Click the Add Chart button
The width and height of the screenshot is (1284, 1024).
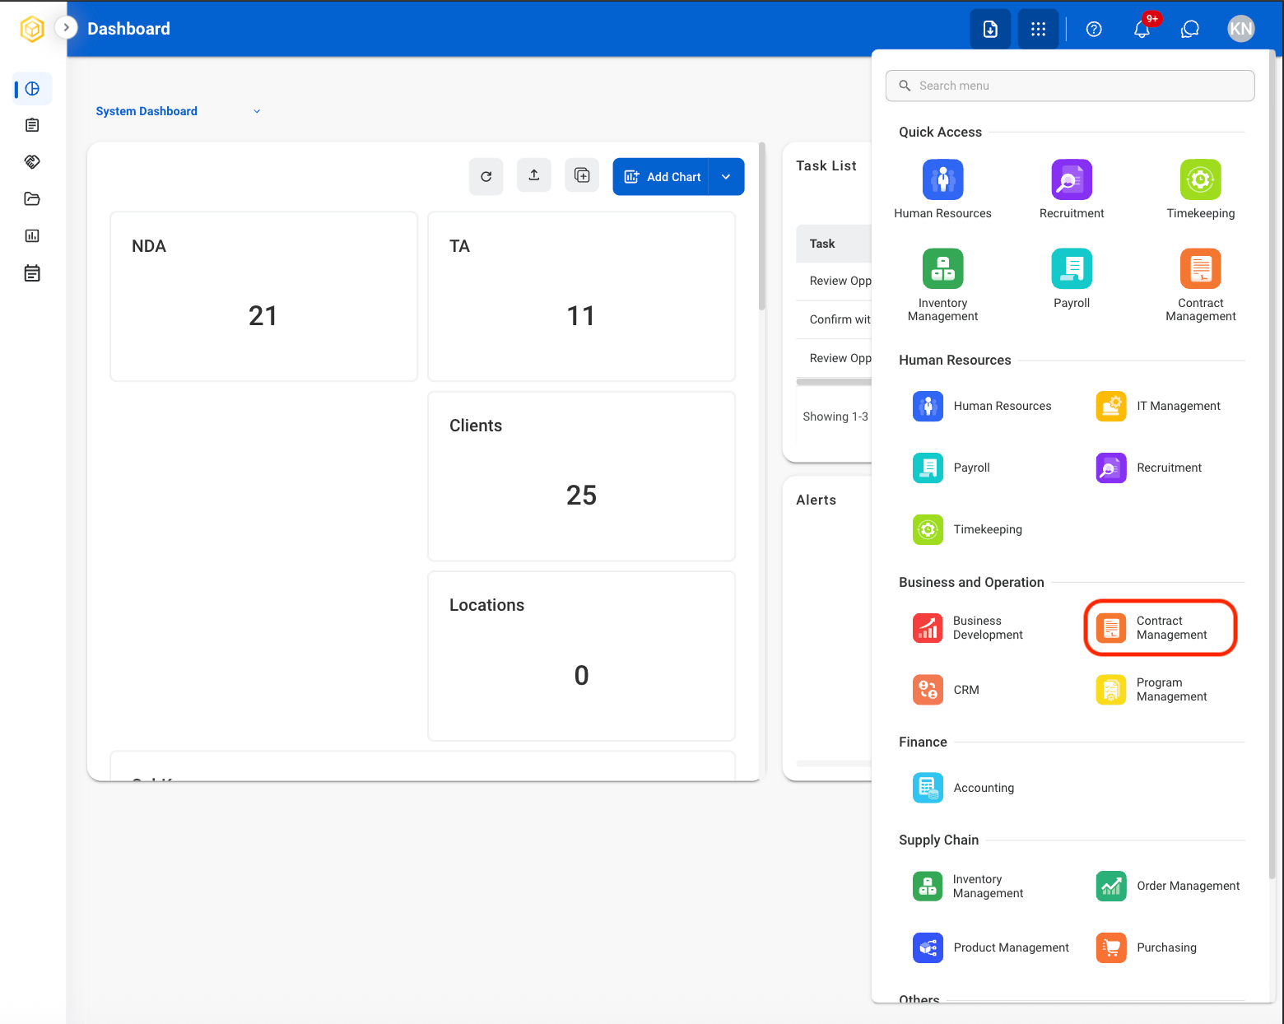point(661,177)
